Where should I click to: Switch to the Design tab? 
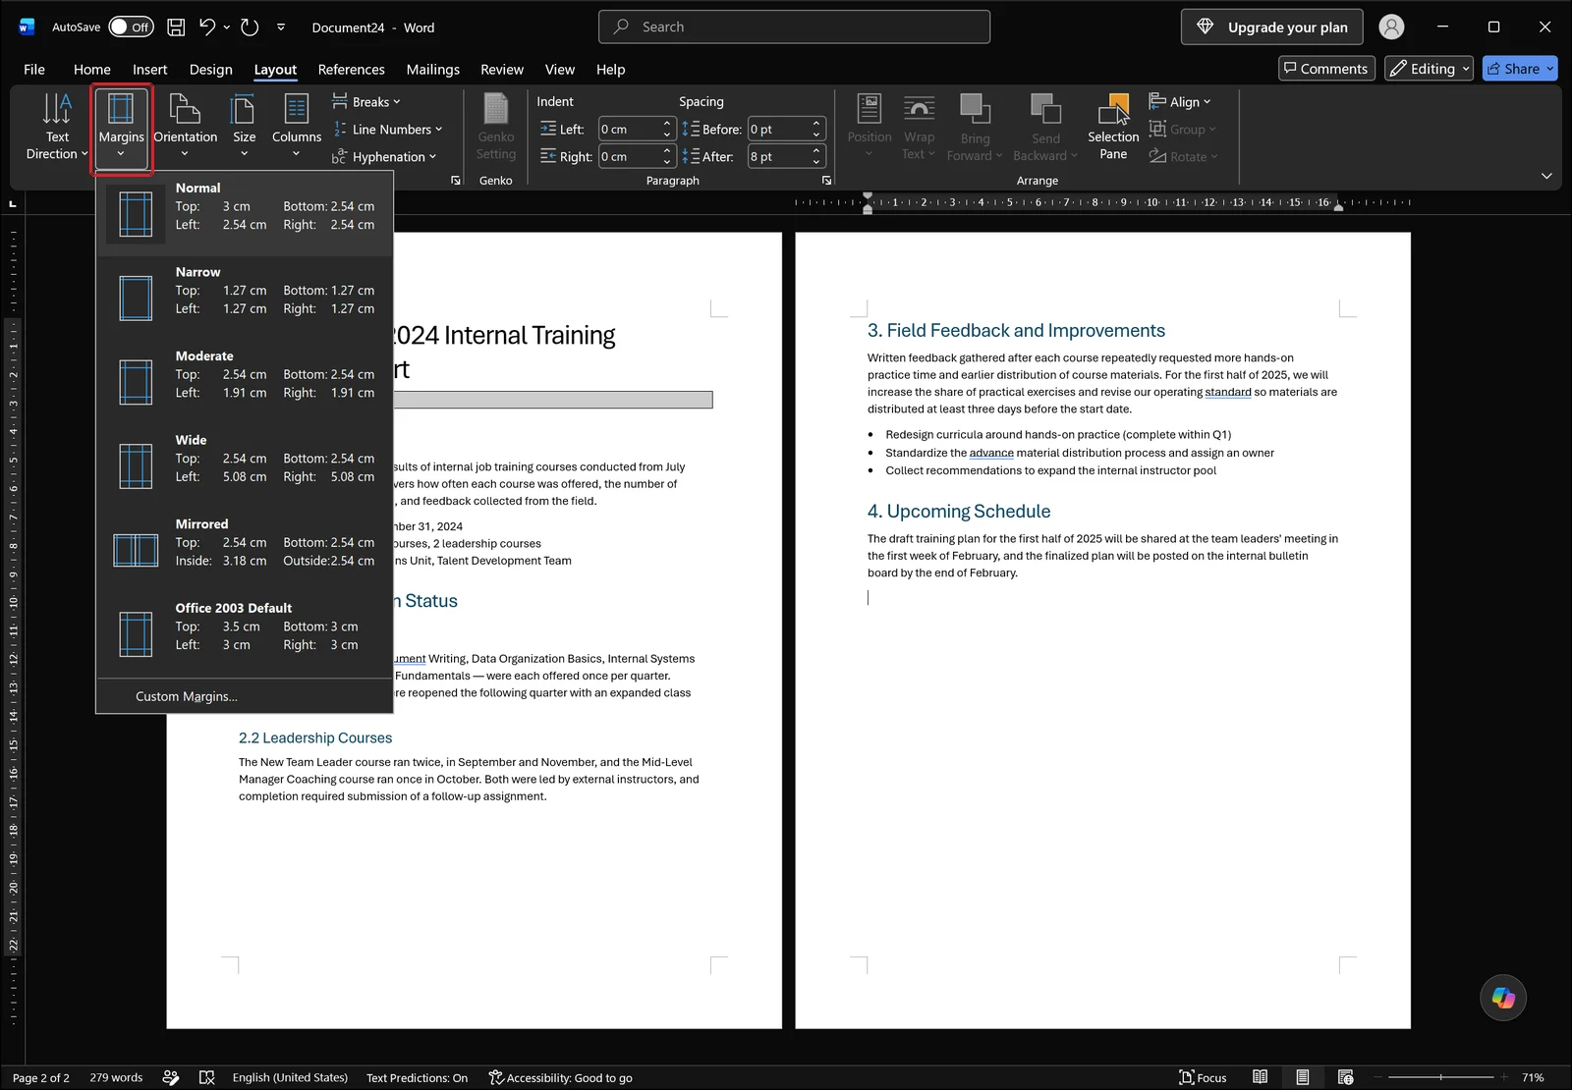pos(211,70)
